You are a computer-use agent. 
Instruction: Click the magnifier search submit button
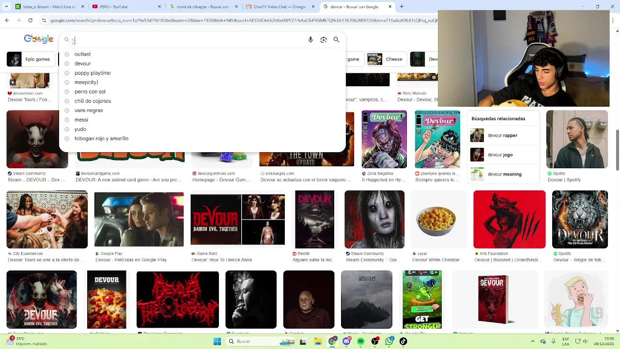coord(336,40)
